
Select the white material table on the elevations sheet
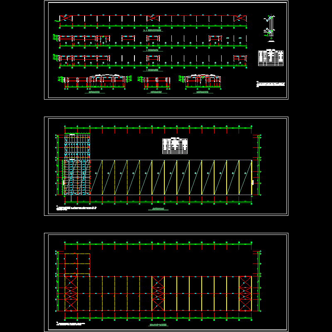(271, 58)
